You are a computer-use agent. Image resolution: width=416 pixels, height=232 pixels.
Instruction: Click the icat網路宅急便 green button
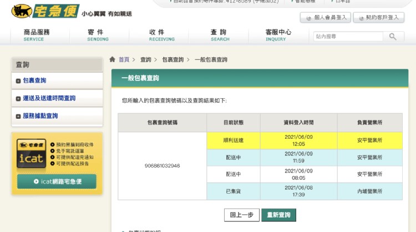coord(57,181)
